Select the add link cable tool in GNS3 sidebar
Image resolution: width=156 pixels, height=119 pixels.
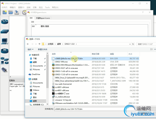(x=4, y=70)
